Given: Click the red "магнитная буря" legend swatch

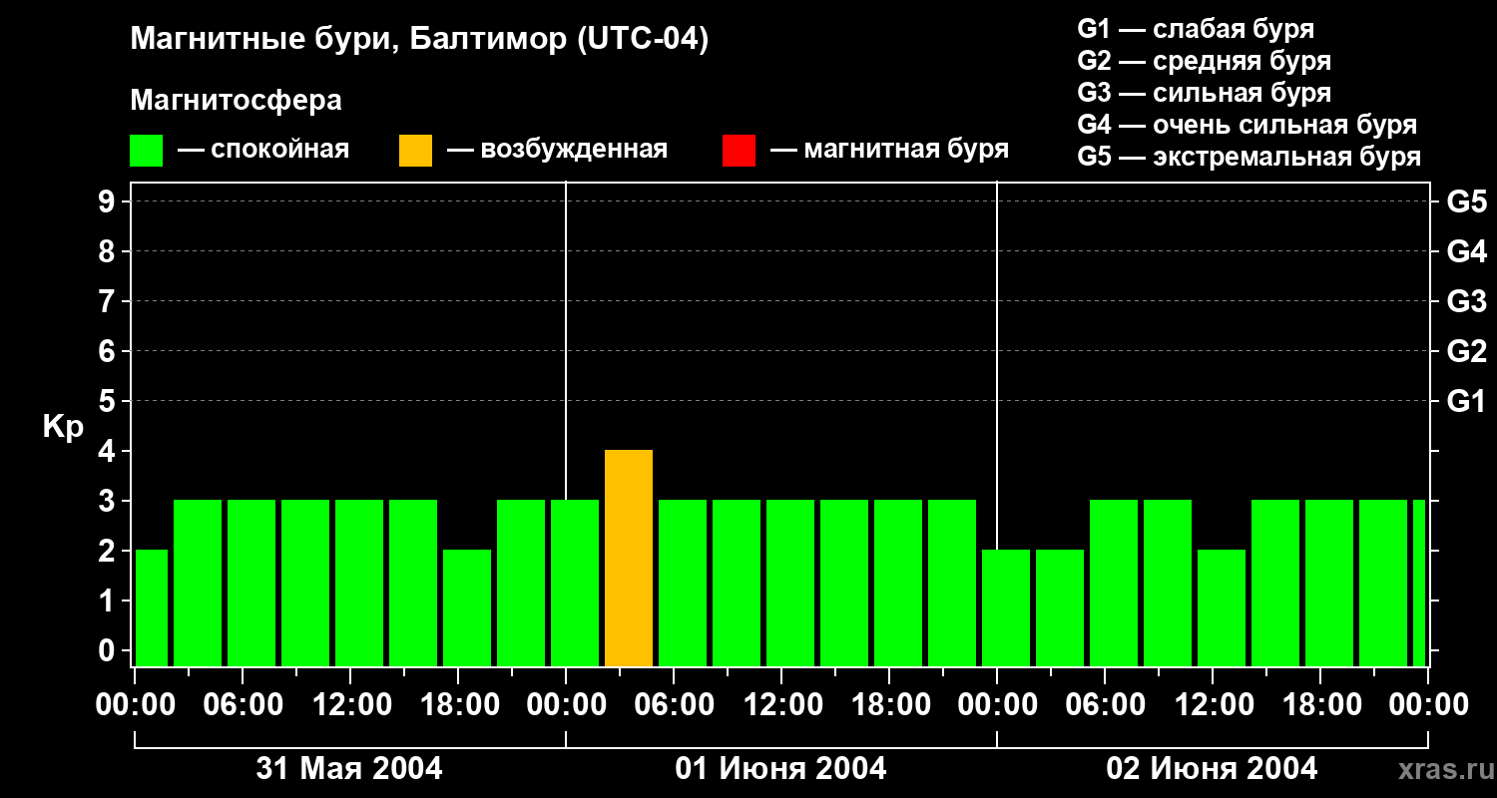Looking at the screenshot, I should pyautogui.click(x=739, y=151).
